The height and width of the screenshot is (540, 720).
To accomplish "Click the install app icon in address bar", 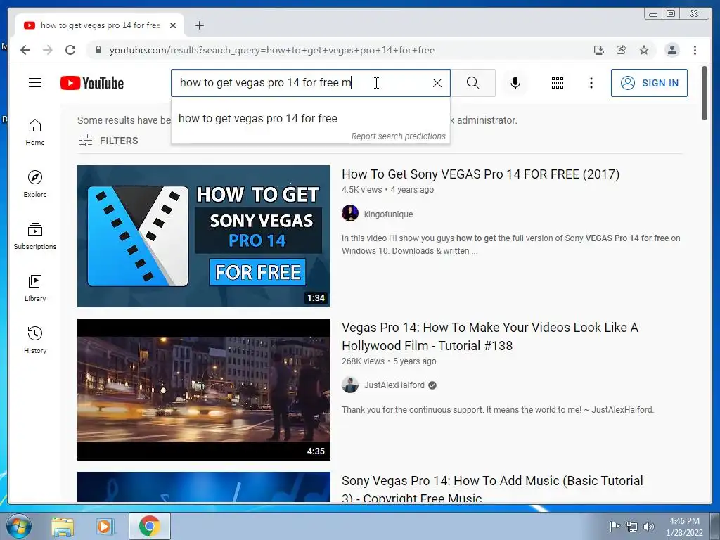I will [598, 50].
